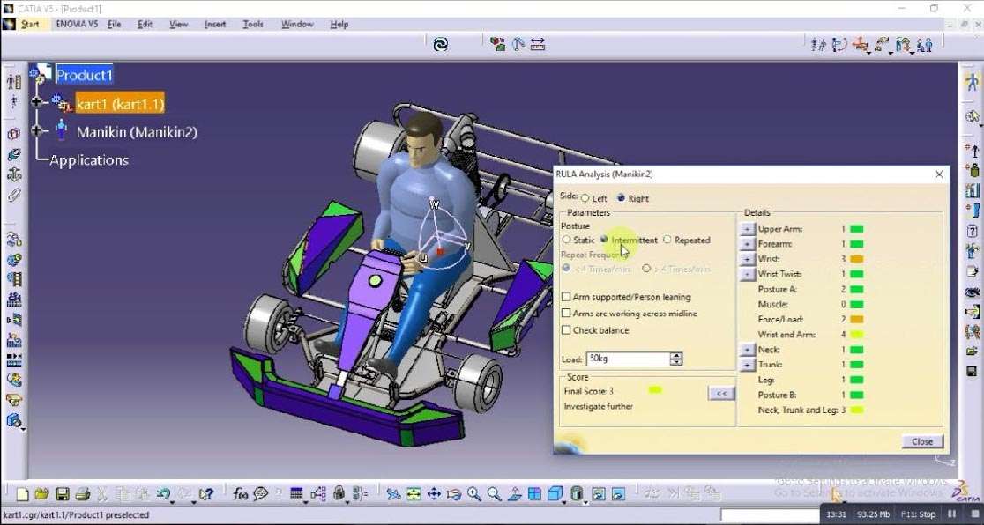Select the Fit All In view icon
The width and height of the screenshot is (984, 525).
(414, 494)
